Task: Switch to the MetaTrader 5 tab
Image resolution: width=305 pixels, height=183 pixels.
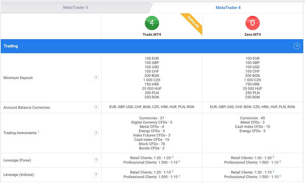Action: tap(75, 8)
